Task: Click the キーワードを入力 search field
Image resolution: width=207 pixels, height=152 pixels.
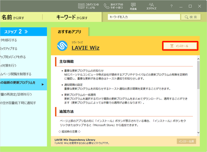Action: (144, 17)
